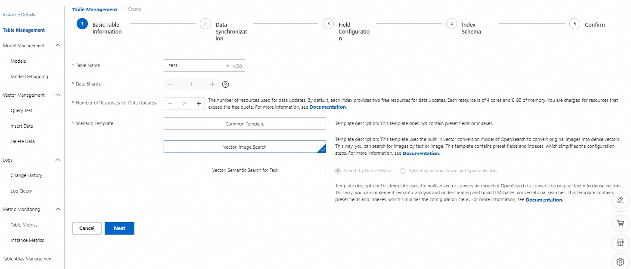Go to Query Test page

click(22, 110)
